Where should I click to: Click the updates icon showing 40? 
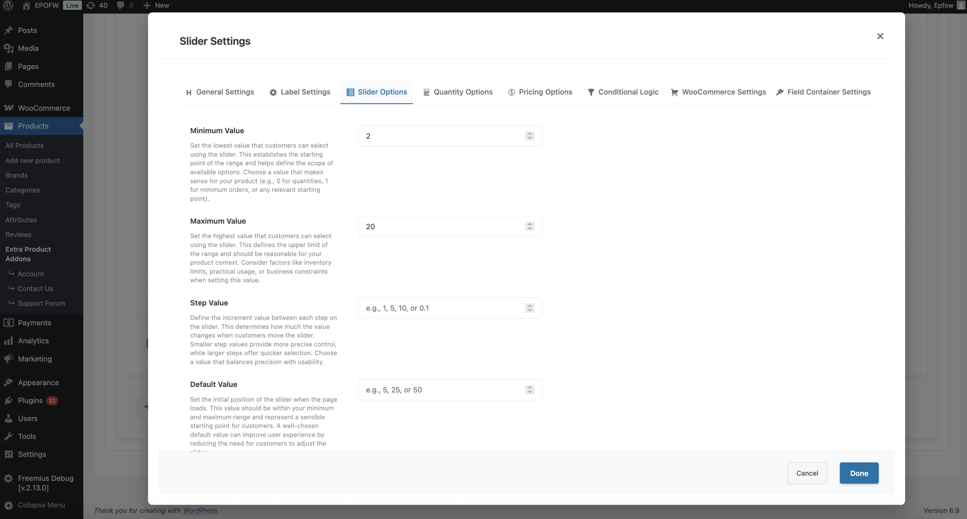(x=91, y=5)
